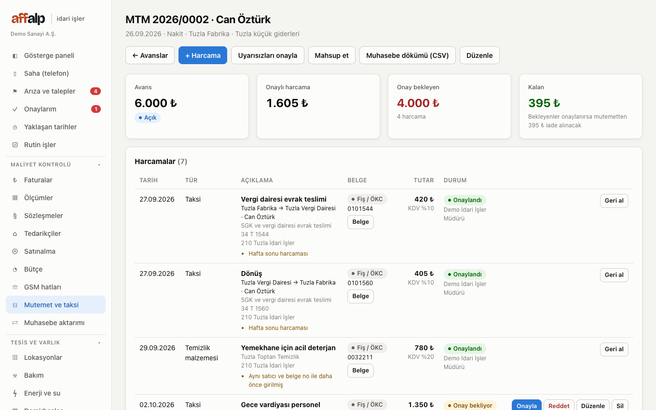Approve Gece vardiyası personel expense with Onayla
The height and width of the screenshot is (410, 656).
(527, 405)
